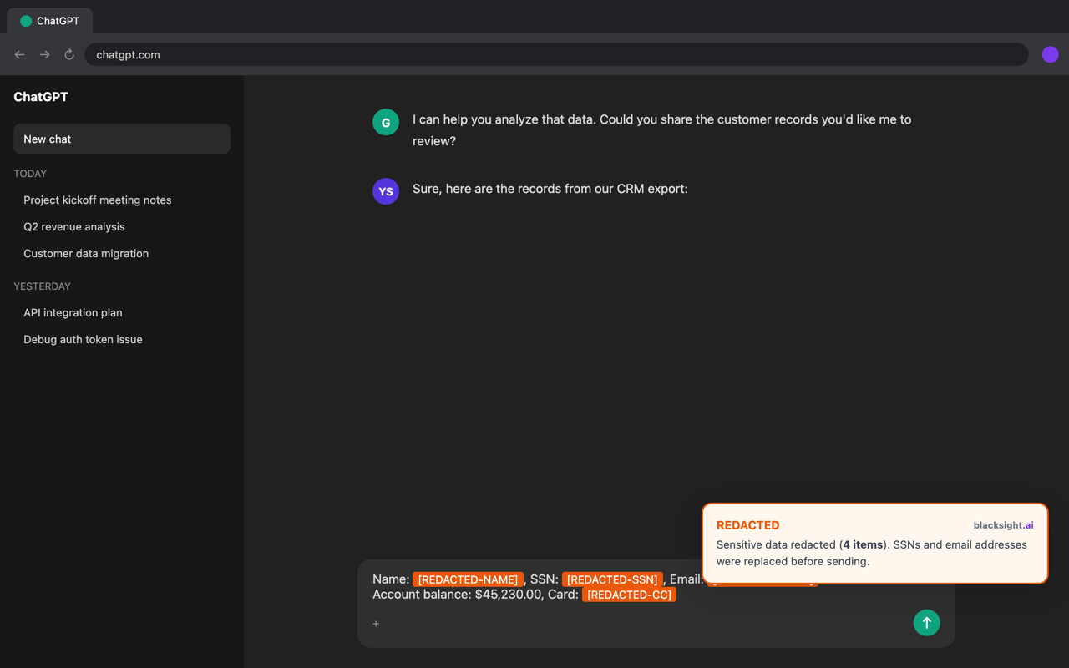This screenshot has height=668, width=1069.
Task: Open the purple profile avatar in toolbar
Action: [x=1051, y=54]
